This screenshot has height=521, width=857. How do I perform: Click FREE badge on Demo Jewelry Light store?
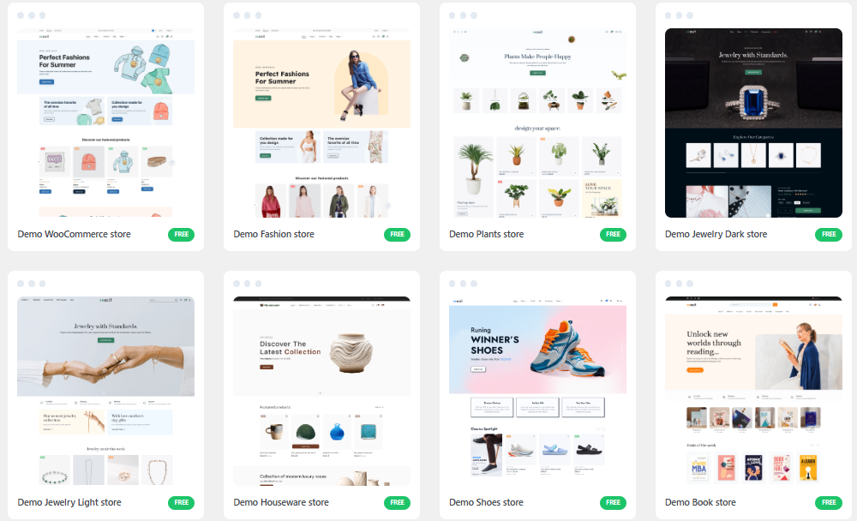coord(182,502)
